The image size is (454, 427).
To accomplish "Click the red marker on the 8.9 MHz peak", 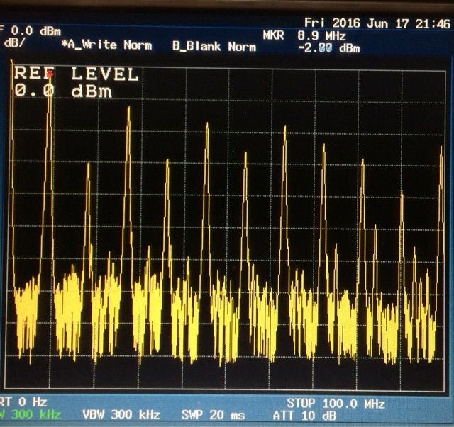I will click(x=50, y=74).
